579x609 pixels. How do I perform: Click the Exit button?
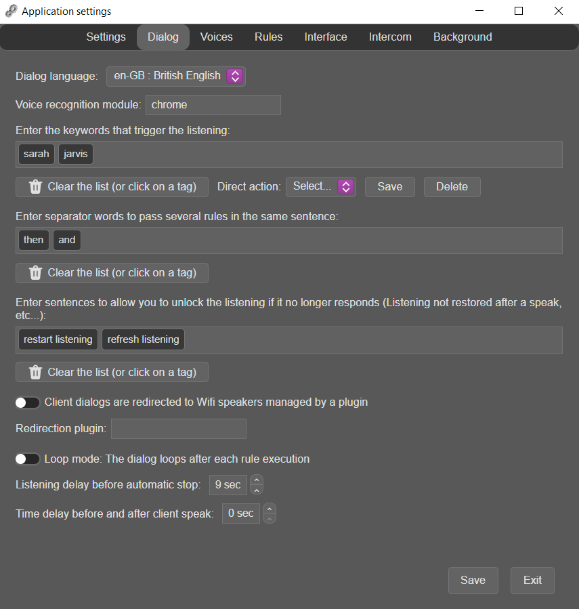coord(532,581)
